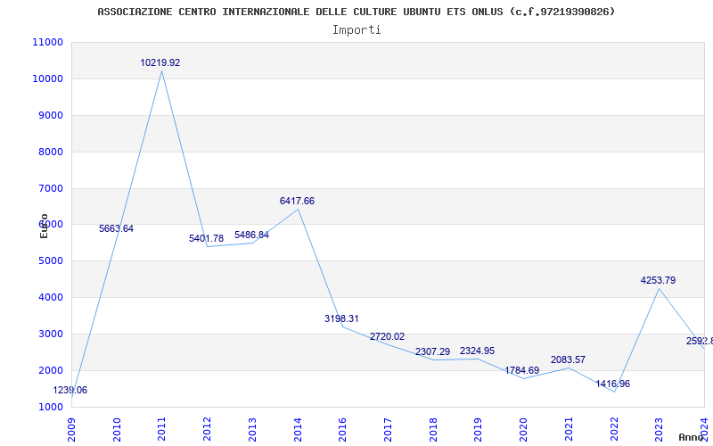This screenshot has width=713, height=446.
Task: Click the x-axis year 2021
Action: pyautogui.click(x=569, y=430)
